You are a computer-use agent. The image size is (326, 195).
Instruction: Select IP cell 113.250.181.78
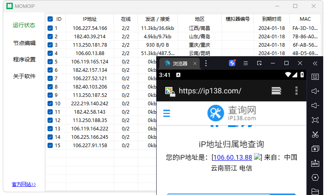coord(90,45)
